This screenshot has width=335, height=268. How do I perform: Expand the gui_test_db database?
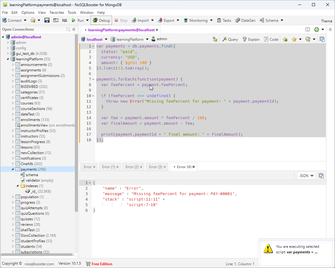[x=8, y=54]
